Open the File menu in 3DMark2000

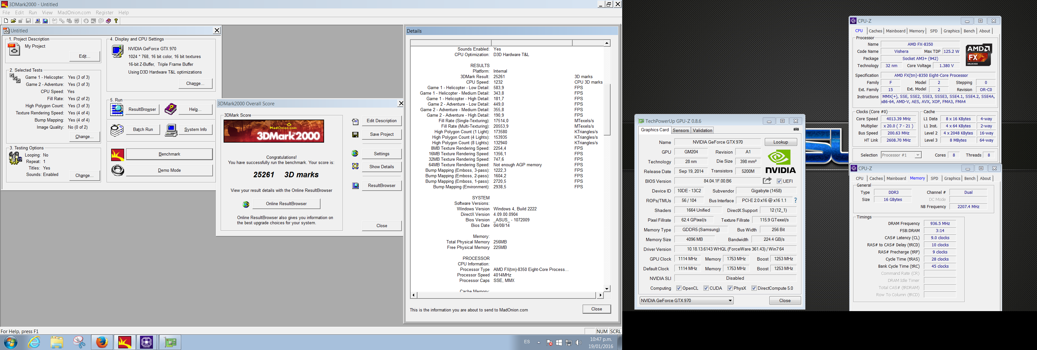click(6, 13)
